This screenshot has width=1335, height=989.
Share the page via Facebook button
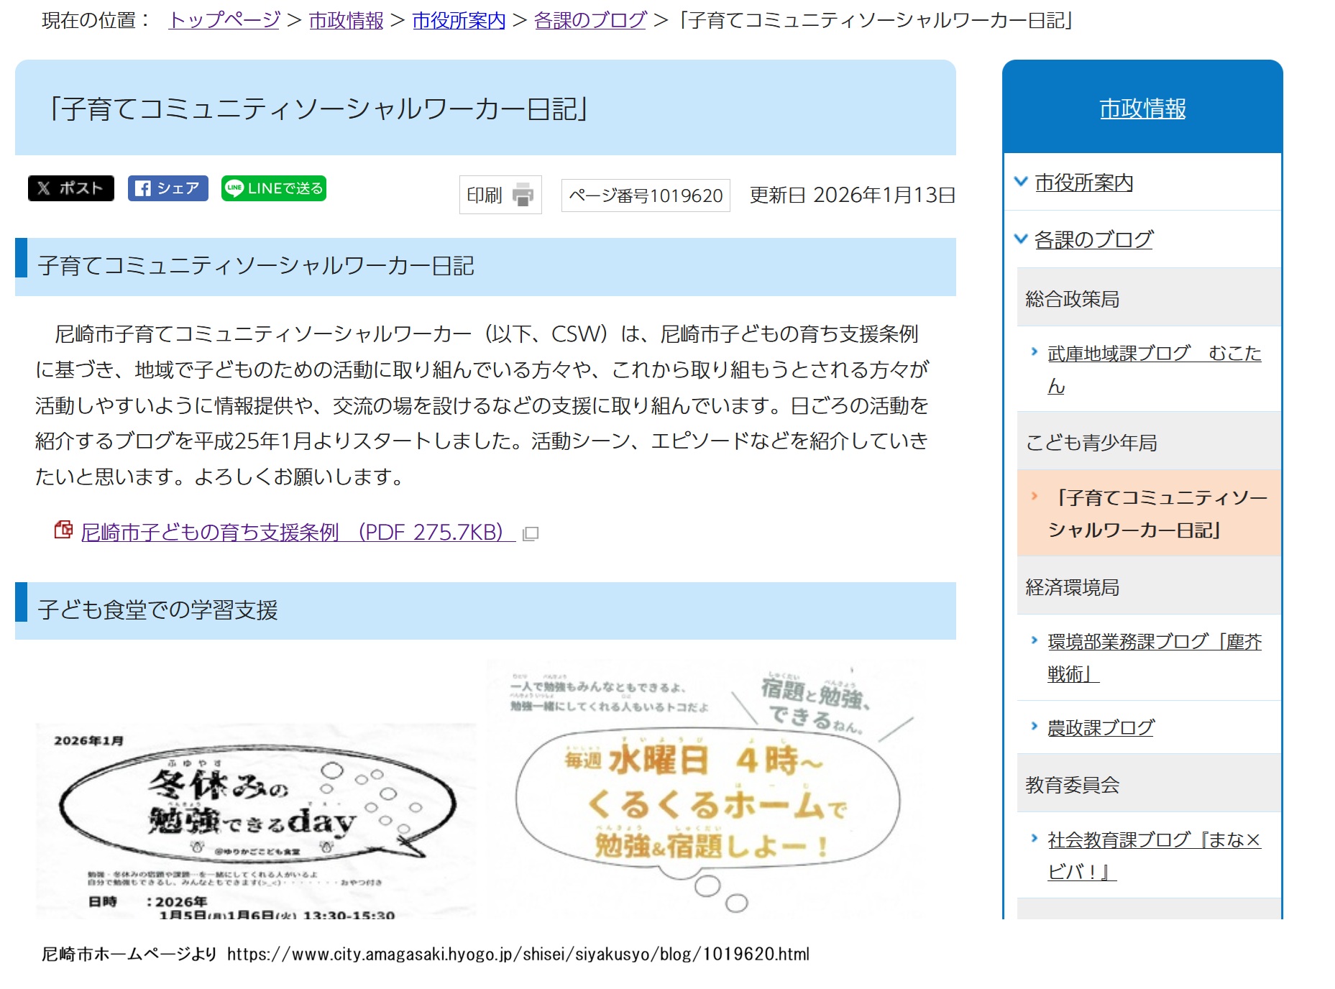tap(168, 188)
